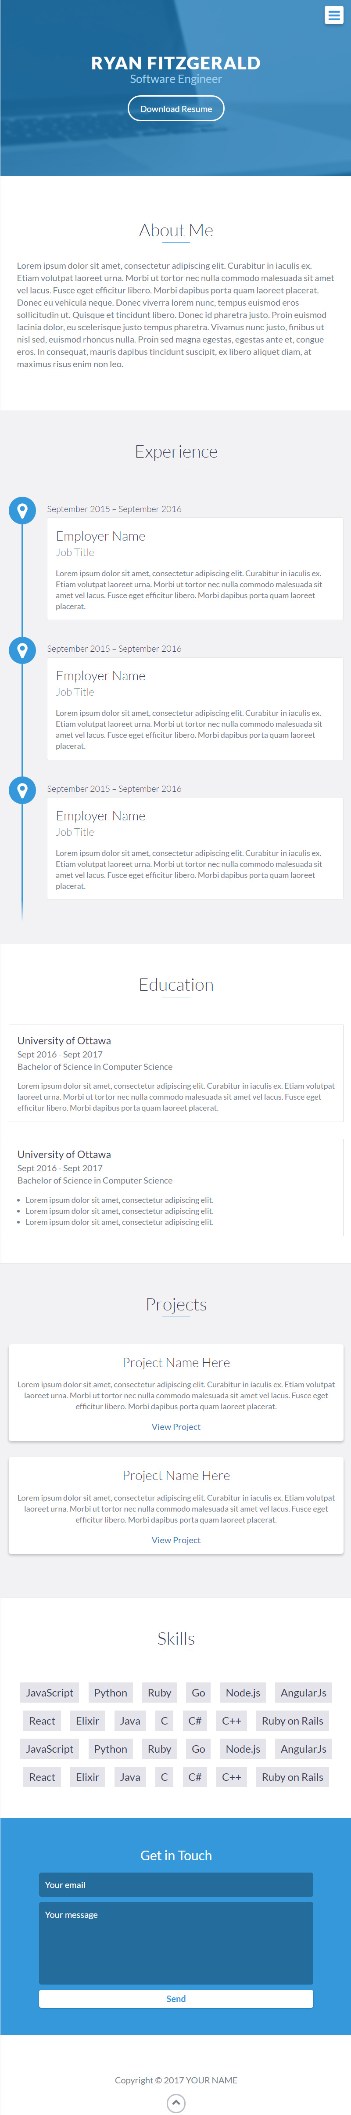This screenshot has width=351, height=2115.
Task: Click the Download Resume button
Action: pyautogui.click(x=175, y=108)
